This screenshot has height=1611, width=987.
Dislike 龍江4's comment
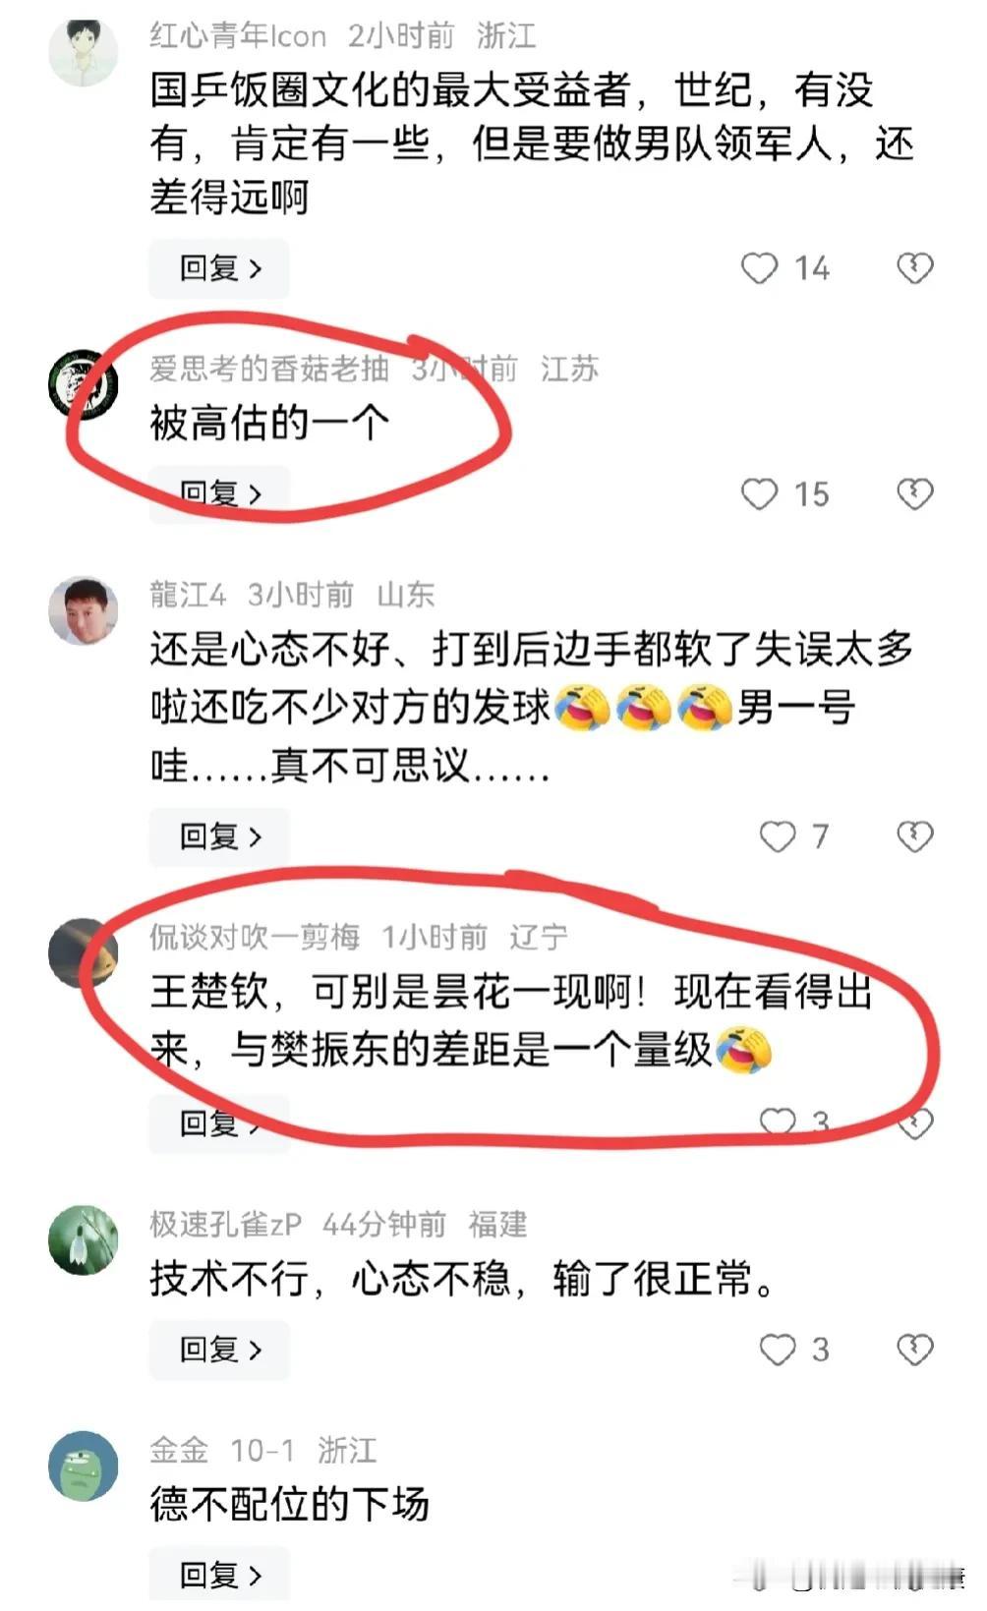point(914,836)
